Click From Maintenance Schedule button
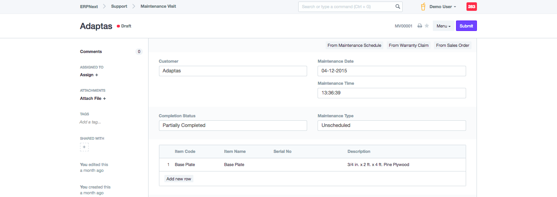Viewport: 557px width, 197px height. click(x=354, y=45)
